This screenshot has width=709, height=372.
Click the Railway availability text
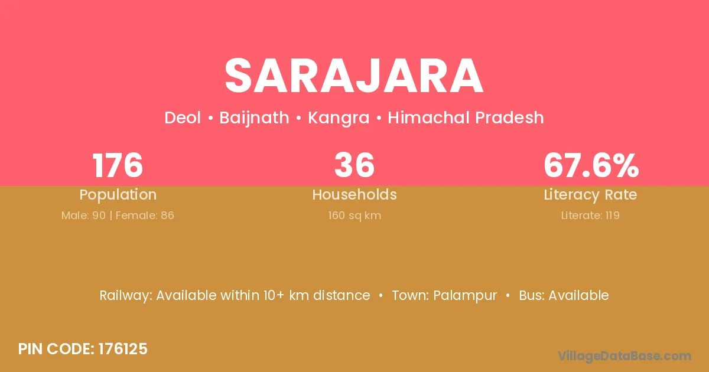pyautogui.click(x=235, y=295)
